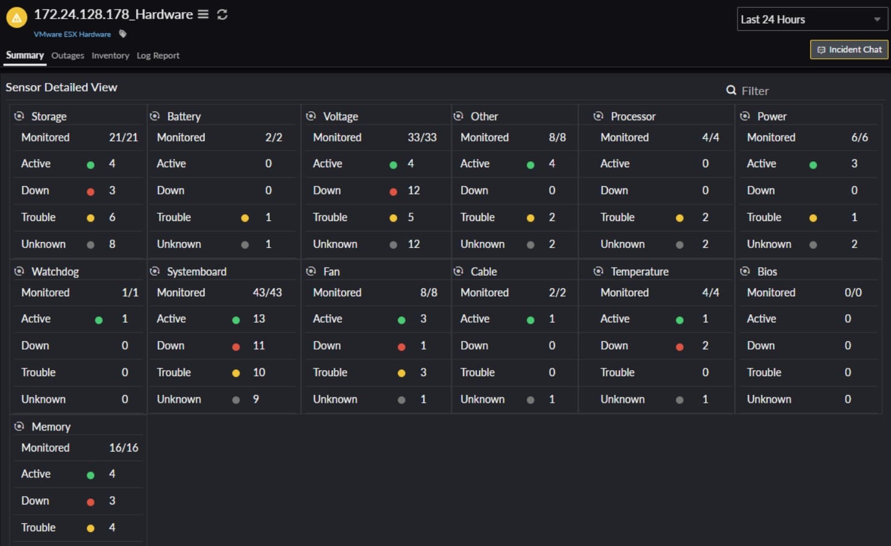Open the VMware ESX Hardware link
This screenshot has width=891, height=546.
tap(72, 34)
